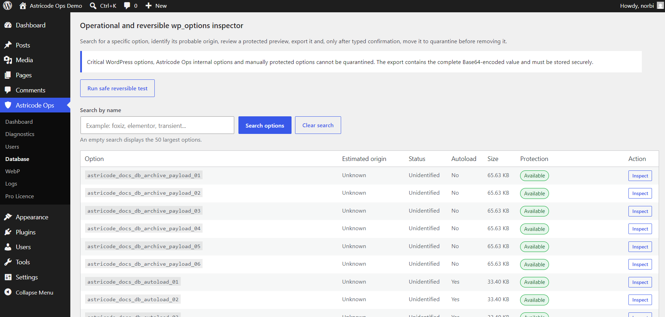The height and width of the screenshot is (317, 665).
Task: Focus the Search by name input field
Action: (x=157, y=125)
